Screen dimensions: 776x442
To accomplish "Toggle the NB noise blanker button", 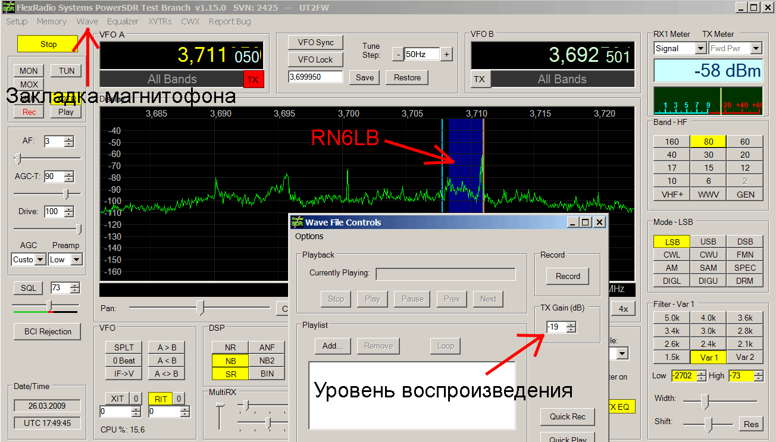I will click(x=230, y=361).
